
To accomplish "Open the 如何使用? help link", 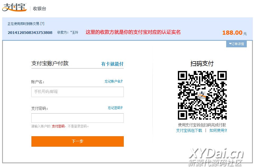I will point(218,130).
